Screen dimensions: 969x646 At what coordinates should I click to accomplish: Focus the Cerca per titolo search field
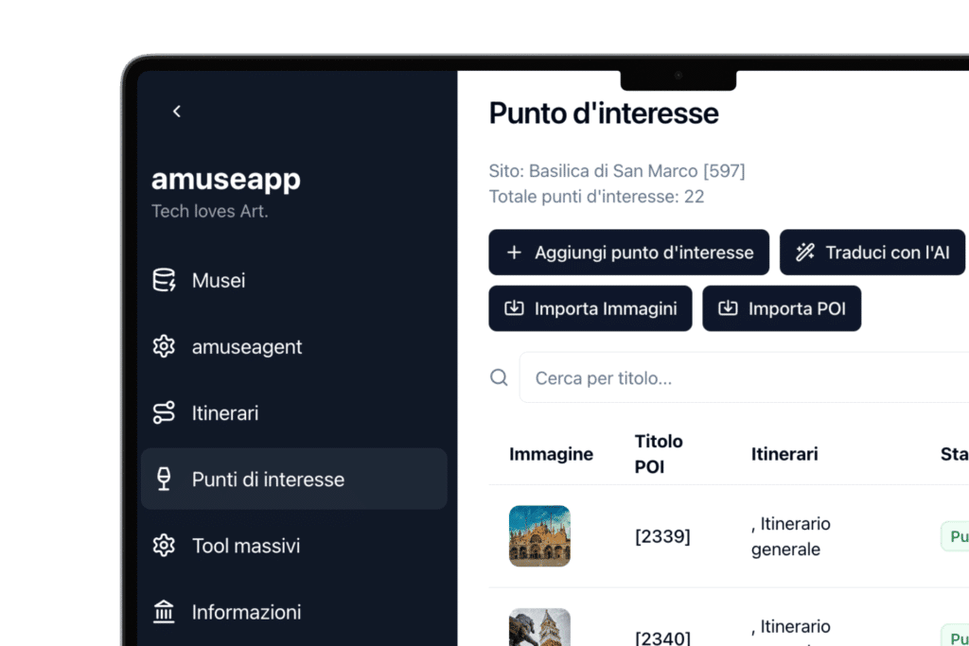tap(744, 377)
